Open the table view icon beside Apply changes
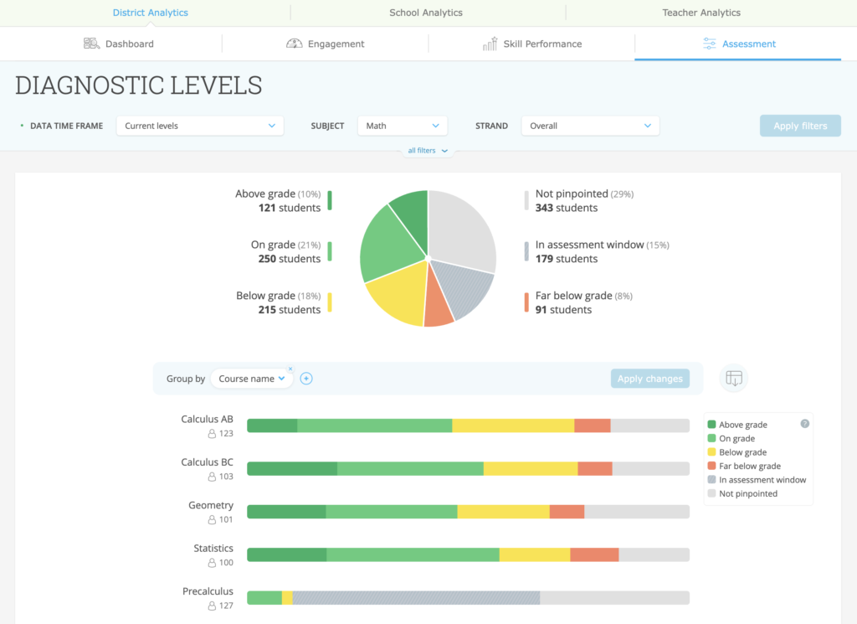The height and width of the screenshot is (624, 857). [733, 379]
